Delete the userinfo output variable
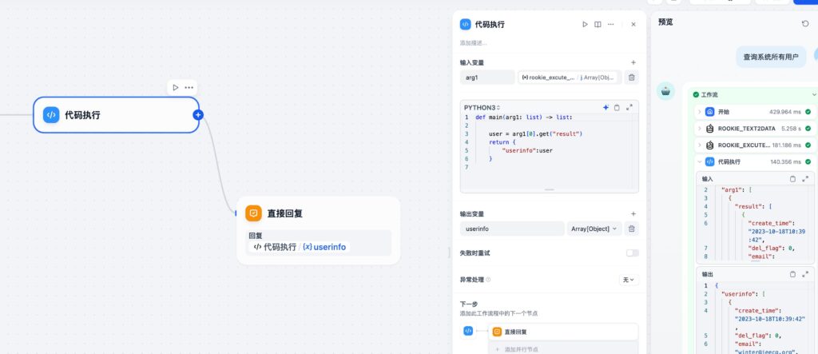818x354 pixels. point(631,229)
